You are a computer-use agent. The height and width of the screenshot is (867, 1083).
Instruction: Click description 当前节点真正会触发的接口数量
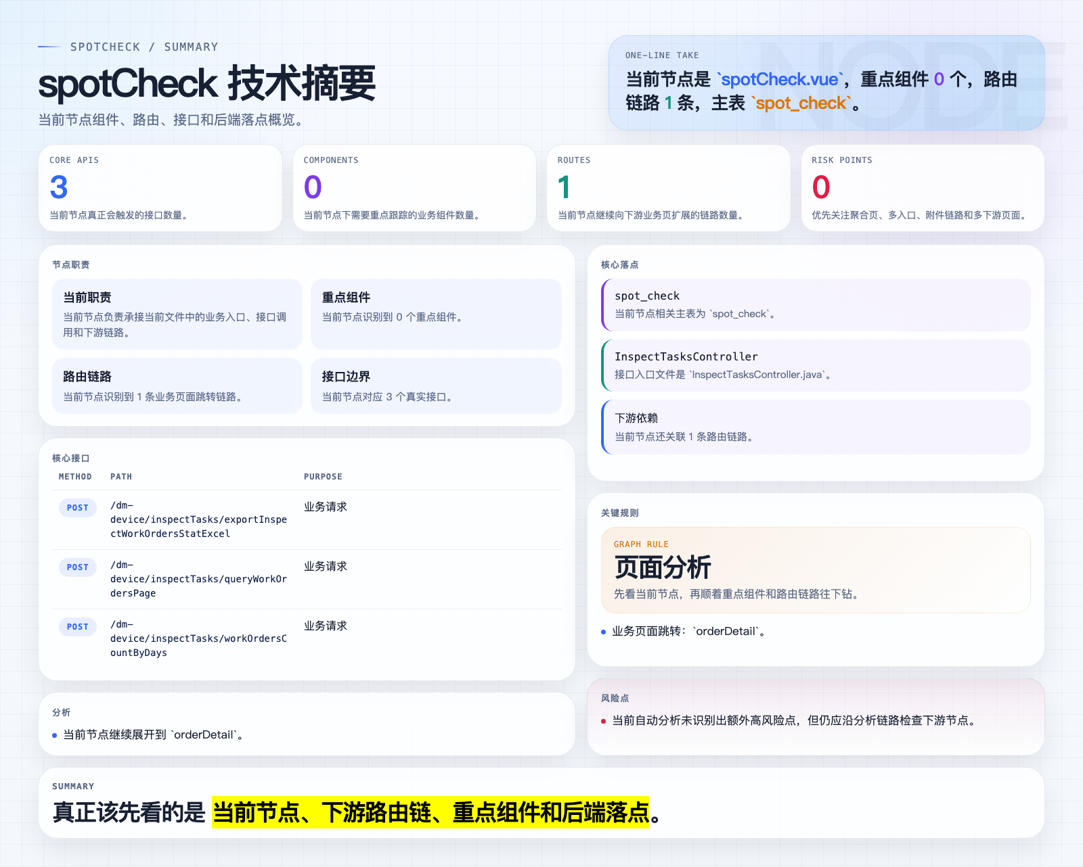(118, 215)
